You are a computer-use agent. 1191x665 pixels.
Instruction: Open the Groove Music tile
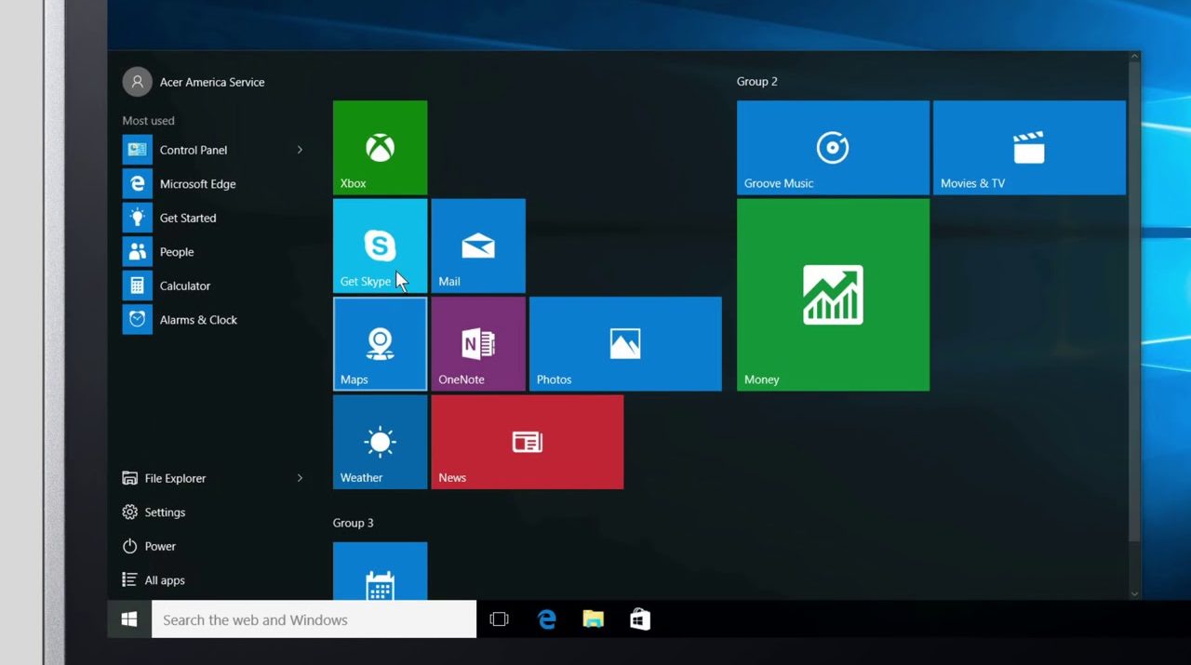pos(833,148)
